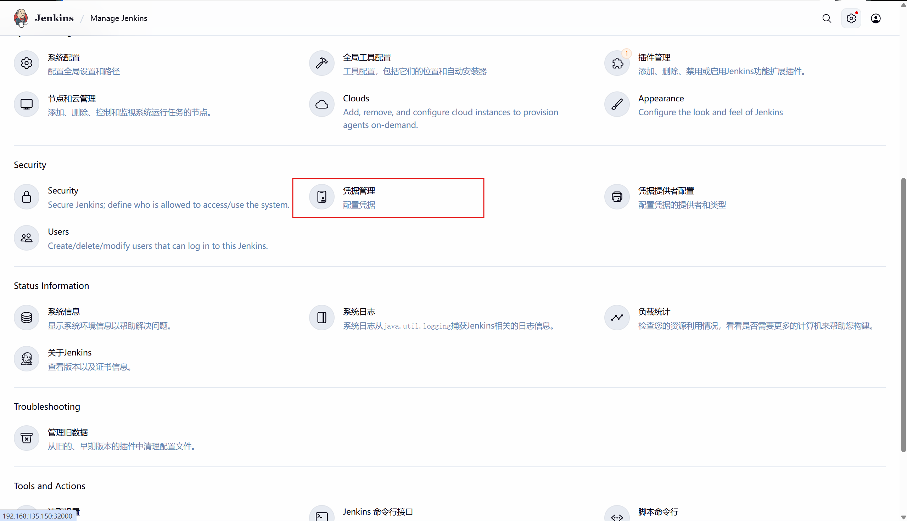Click the scrollbar up arrow
The height and width of the screenshot is (521, 907).
pyautogui.click(x=903, y=5)
